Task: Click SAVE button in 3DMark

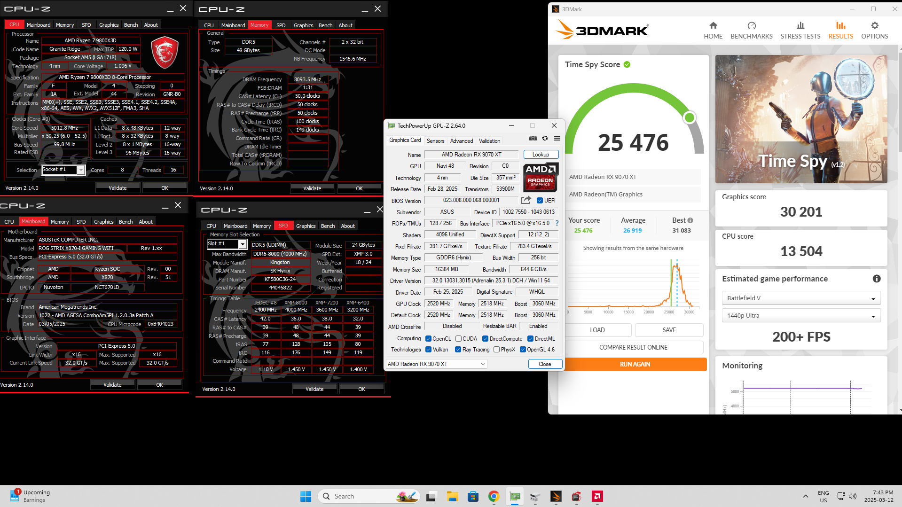Action: (x=669, y=330)
